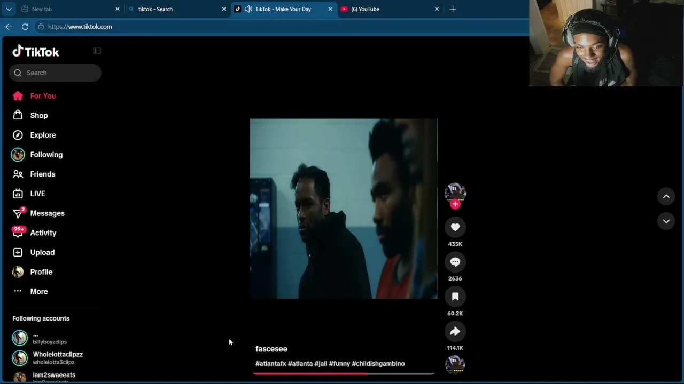
Task: Open the #jail hashtag
Action: [x=321, y=364]
